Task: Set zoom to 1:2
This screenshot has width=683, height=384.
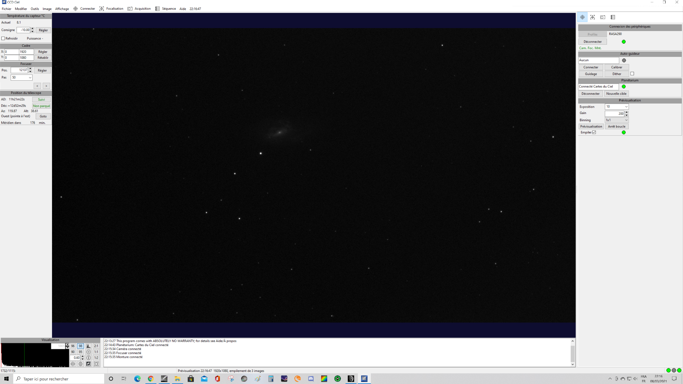Action: tap(96, 358)
